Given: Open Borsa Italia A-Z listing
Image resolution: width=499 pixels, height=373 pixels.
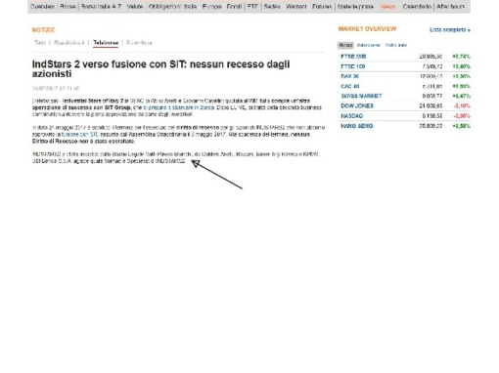Looking at the screenshot, I should (x=101, y=7).
